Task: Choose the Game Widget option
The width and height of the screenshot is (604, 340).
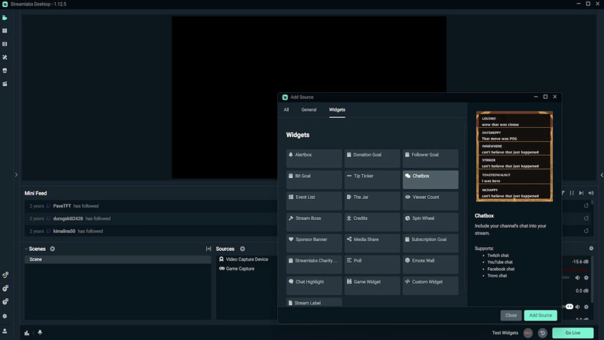Action: 372,285
